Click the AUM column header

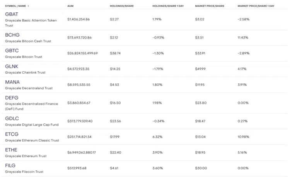(x=70, y=6)
